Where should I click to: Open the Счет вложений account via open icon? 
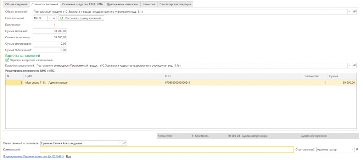point(54,18)
